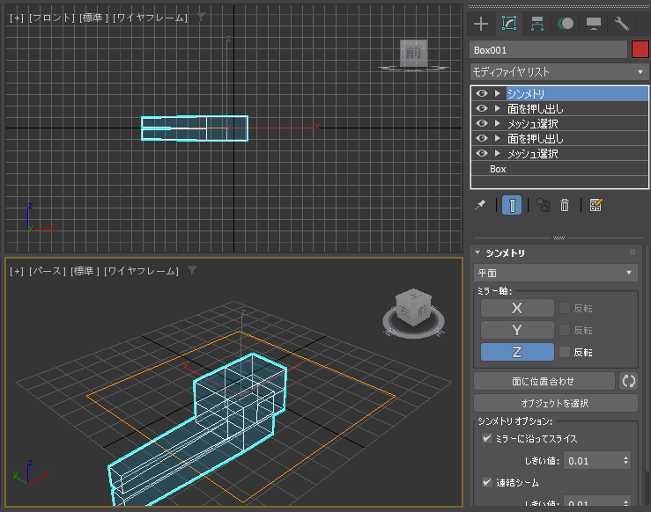Click the オブジェクトを選択 button

click(x=556, y=403)
